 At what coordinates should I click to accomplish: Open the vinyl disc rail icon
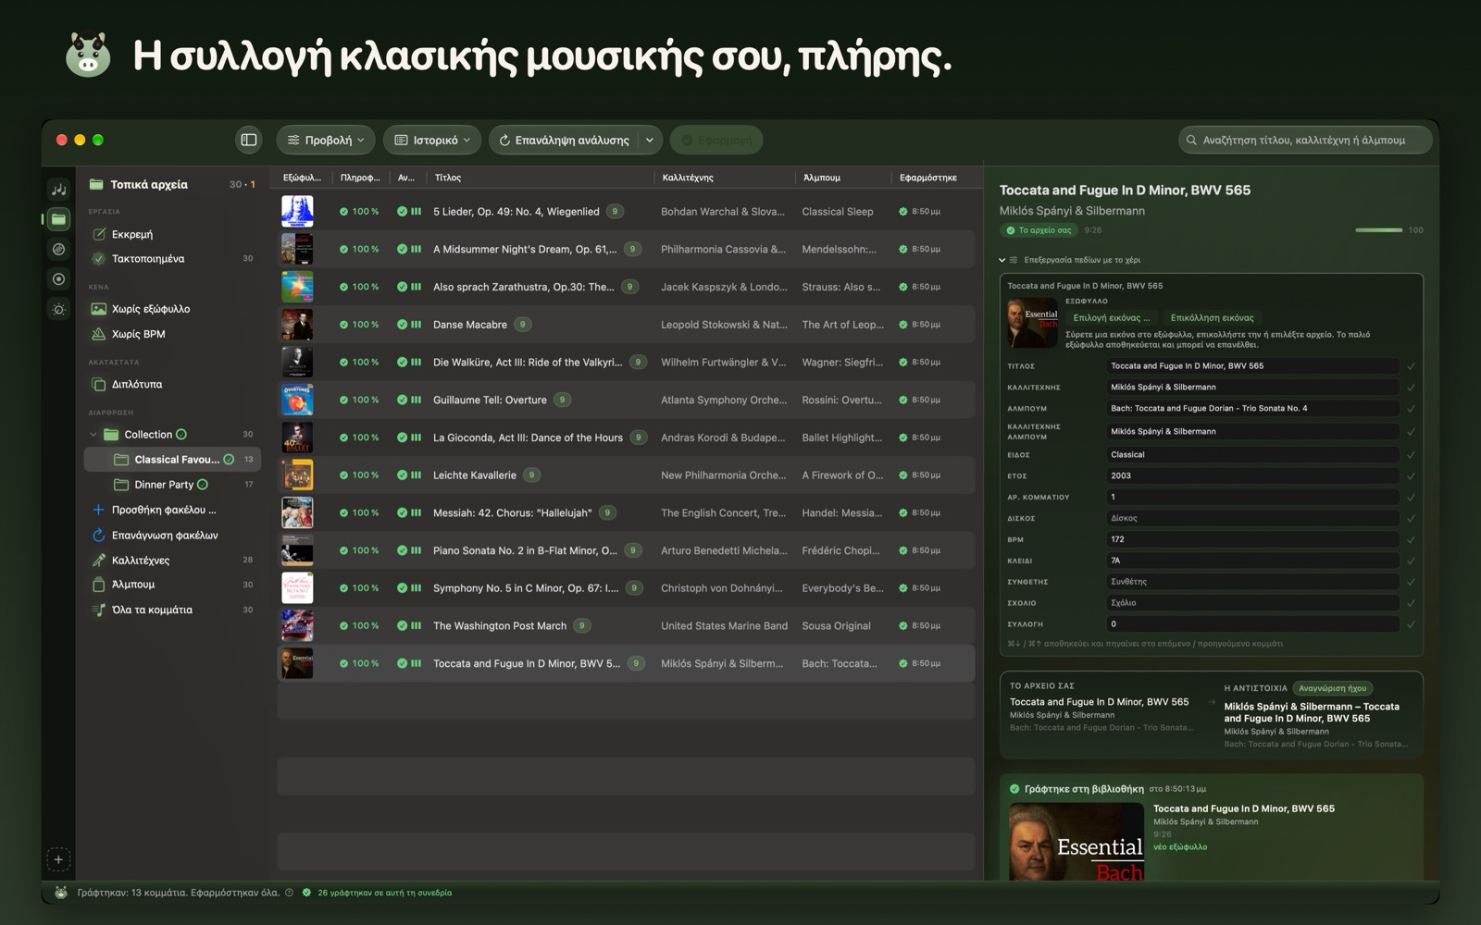point(58,249)
